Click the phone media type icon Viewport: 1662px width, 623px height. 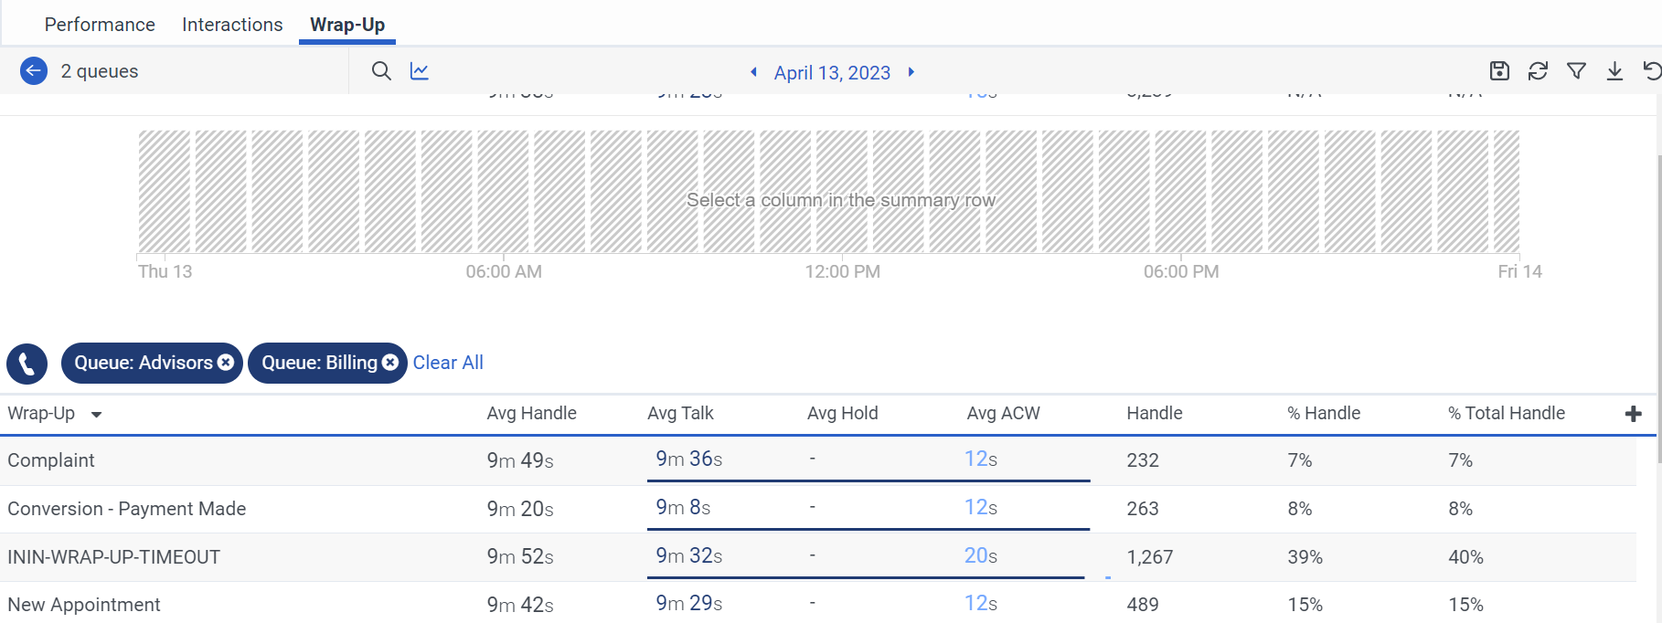click(27, 364)
